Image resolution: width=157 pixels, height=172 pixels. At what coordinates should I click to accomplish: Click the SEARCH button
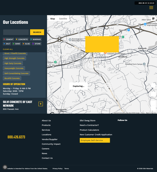[37, 32]
